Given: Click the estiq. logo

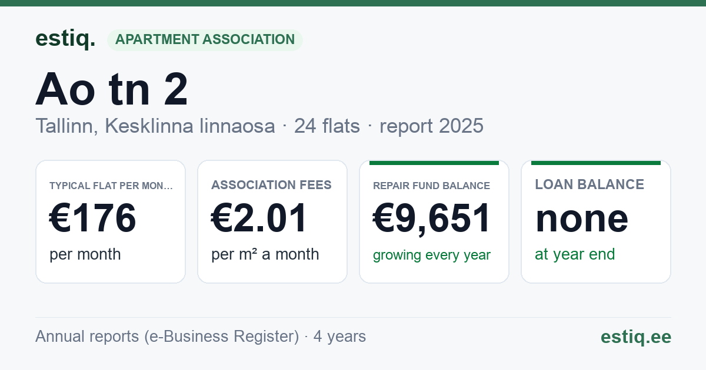Looking at the screenshot, I should [65, 39].
